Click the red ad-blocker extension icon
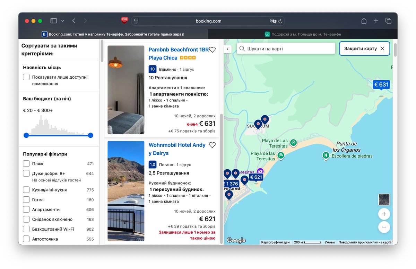Viewport: 416px width, 269px height. (124, 20)
